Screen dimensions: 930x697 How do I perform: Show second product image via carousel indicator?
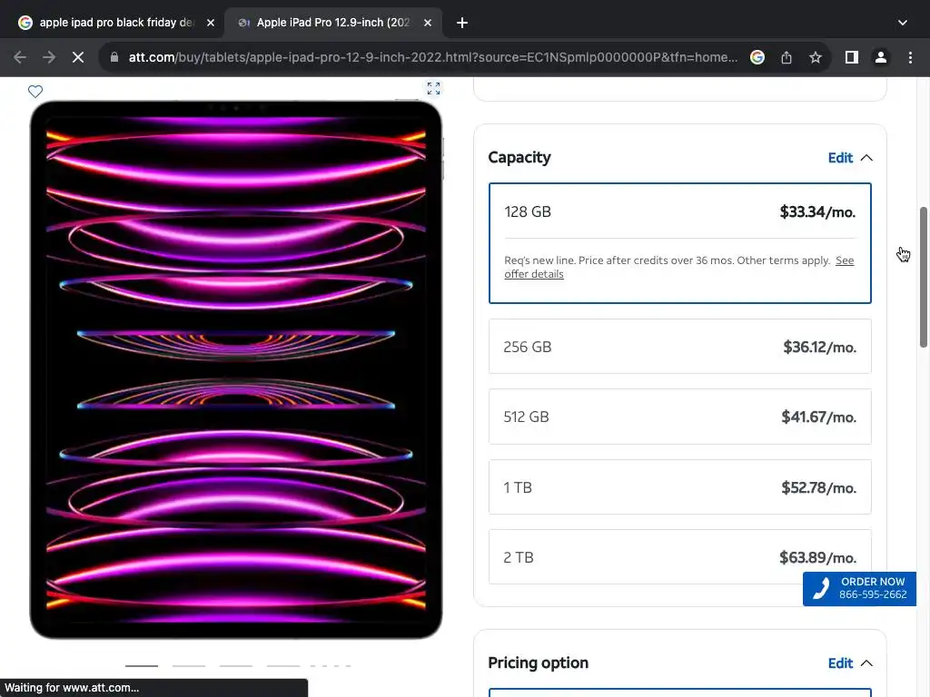tap(189, 666)
